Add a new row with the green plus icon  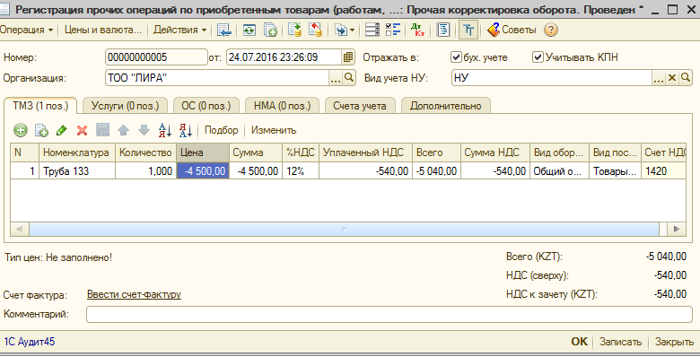pos(21,130)
